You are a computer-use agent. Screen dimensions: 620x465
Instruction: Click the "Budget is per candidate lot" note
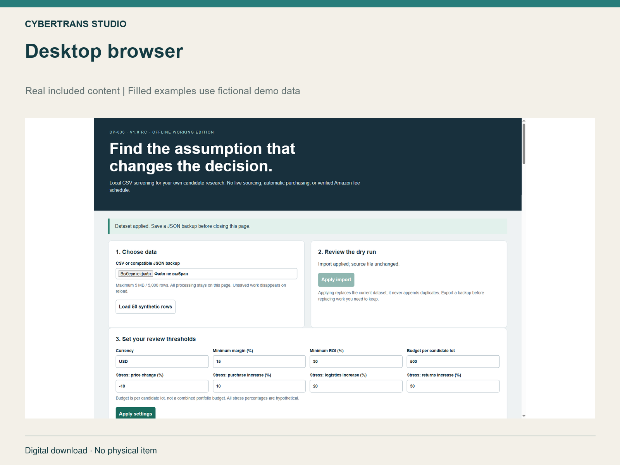(x=207, y=398)
